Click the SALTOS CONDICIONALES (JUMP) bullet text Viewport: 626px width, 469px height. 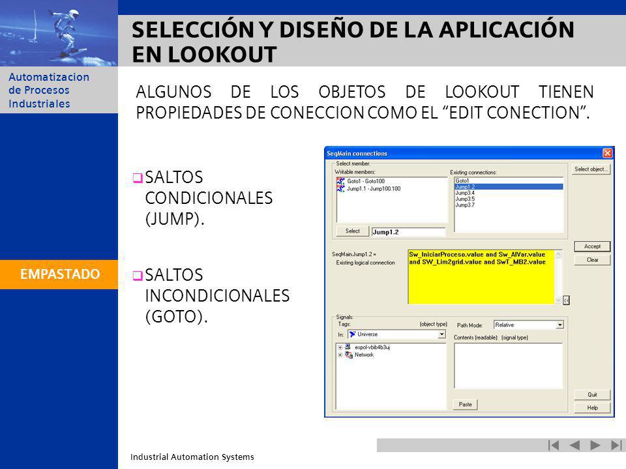tap(209, 198)
